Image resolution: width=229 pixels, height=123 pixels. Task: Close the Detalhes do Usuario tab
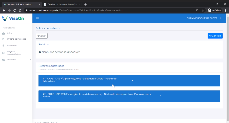point(79,5)
